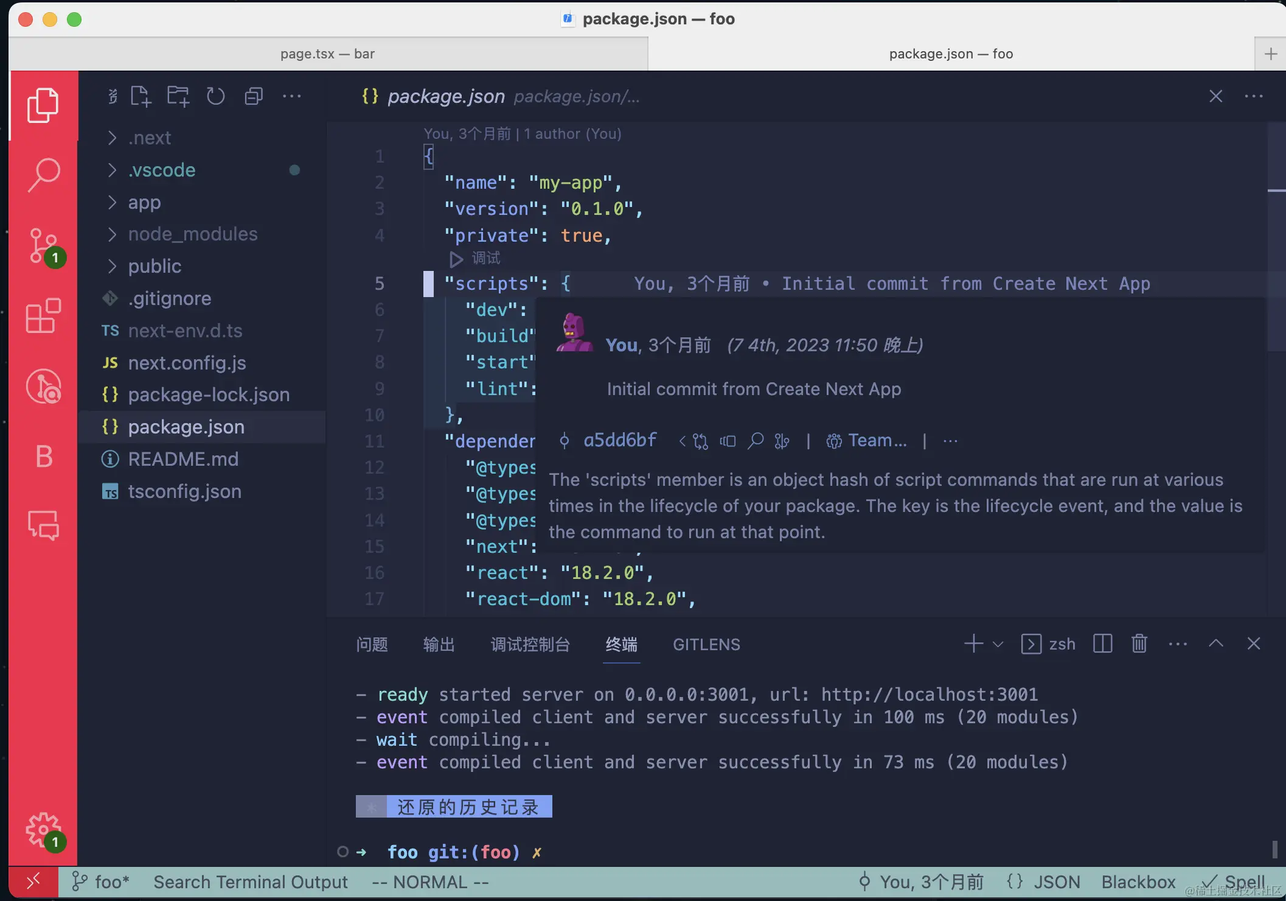Split the terminal panel
1286x901 pixels.
point(1102,644)
